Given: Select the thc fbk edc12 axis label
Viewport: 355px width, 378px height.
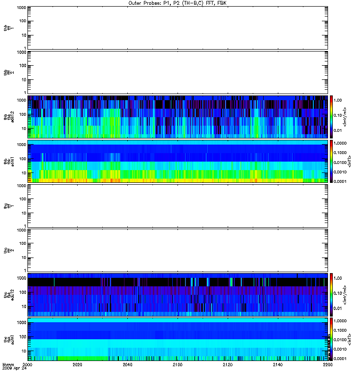Looking at the screenshot, I should [9, 294].
